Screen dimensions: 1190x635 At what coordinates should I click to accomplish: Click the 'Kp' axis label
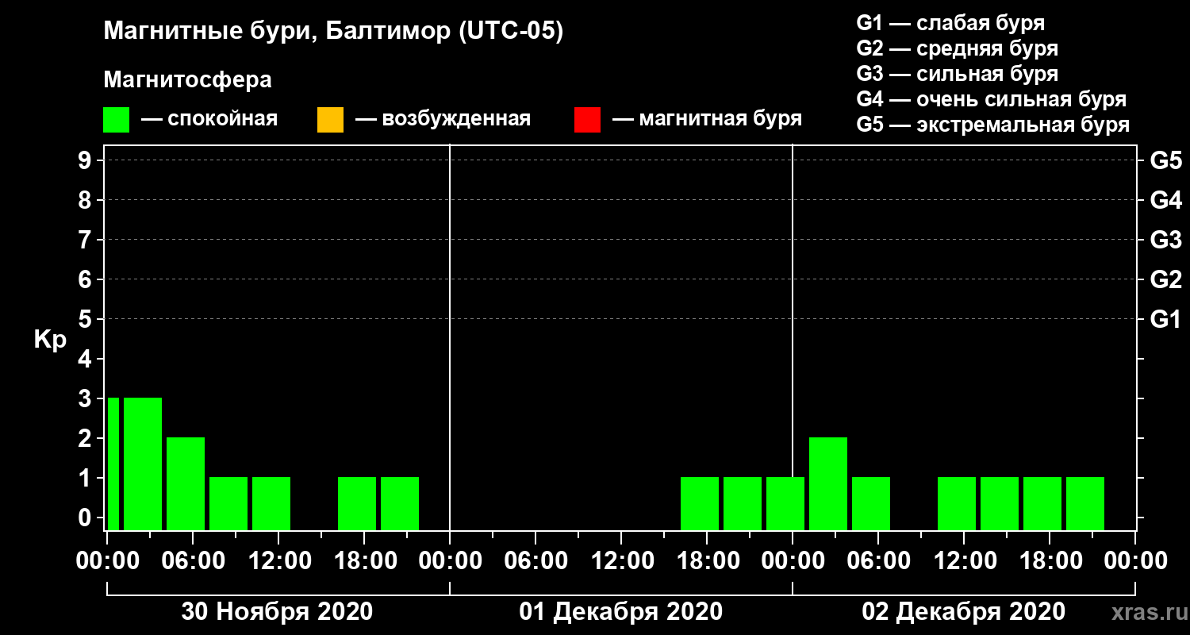pos(50,340)
